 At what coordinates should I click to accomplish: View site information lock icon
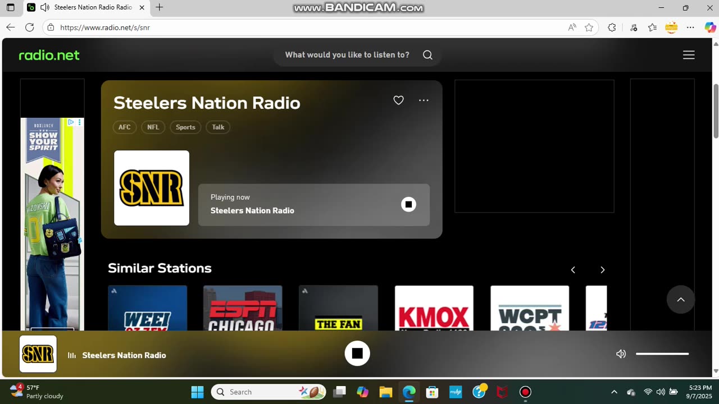click(51, 27)
